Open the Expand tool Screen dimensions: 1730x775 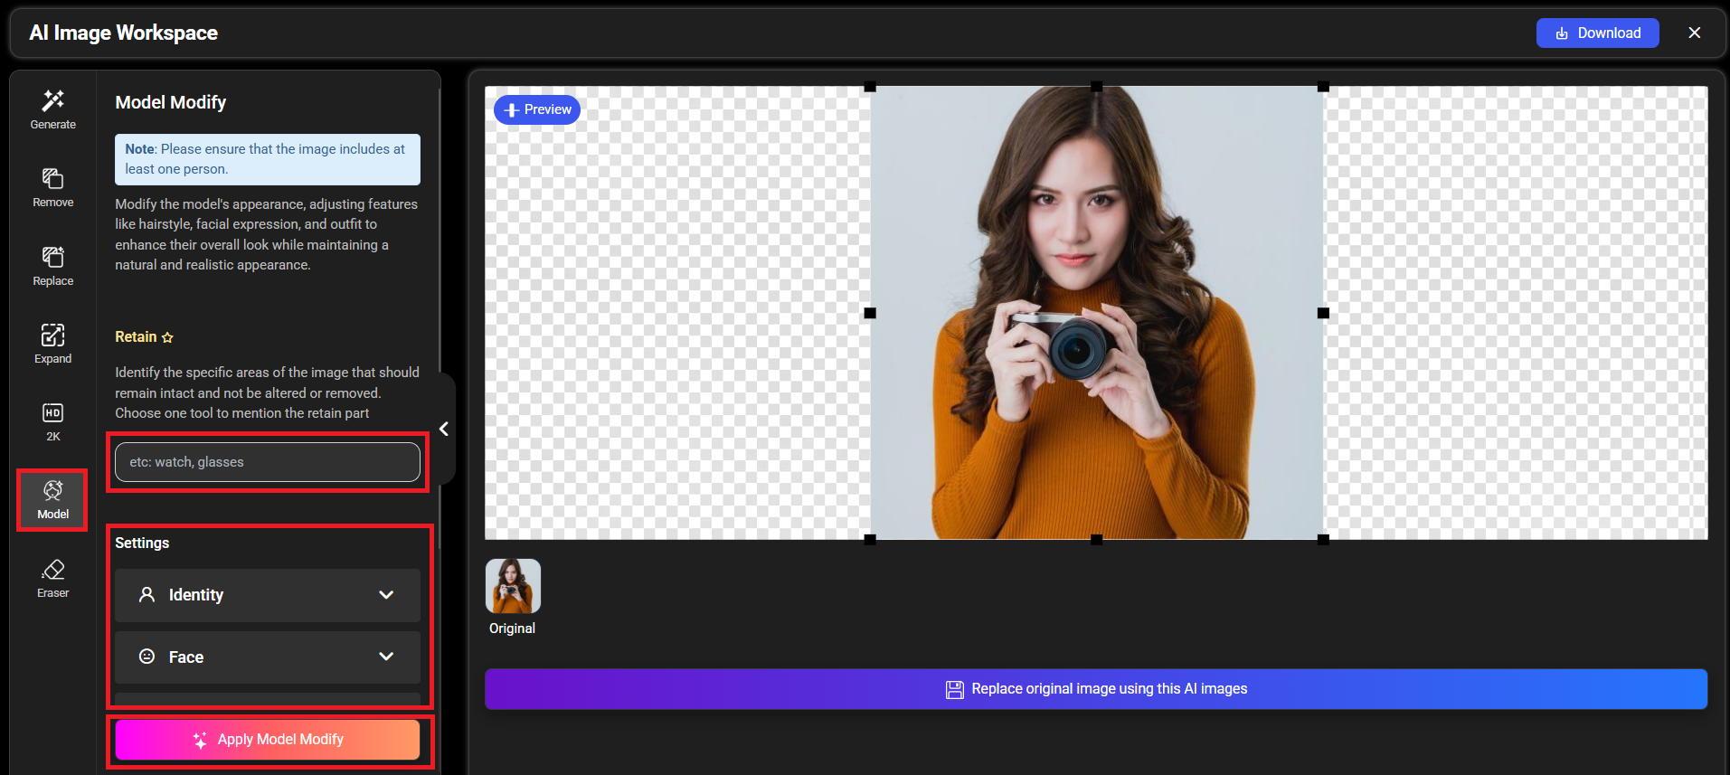click(x=52, y=344)
